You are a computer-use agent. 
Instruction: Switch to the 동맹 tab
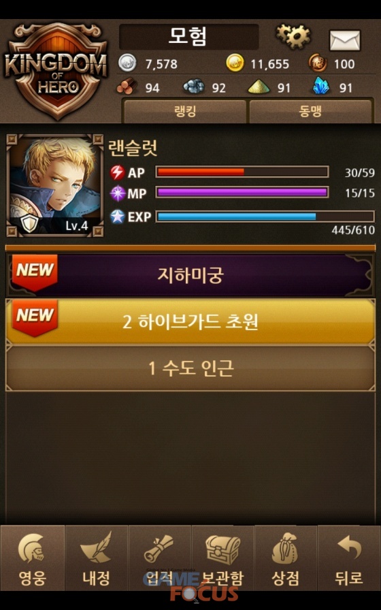pos(310,112)
